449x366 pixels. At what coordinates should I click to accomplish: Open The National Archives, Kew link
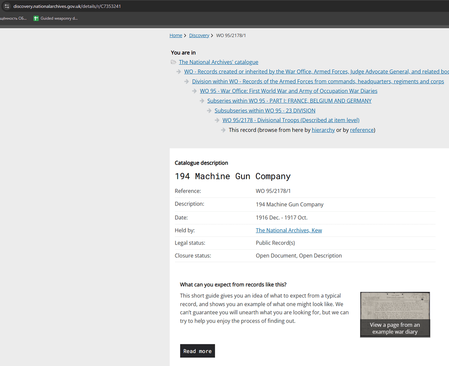[x=289, y=231]
